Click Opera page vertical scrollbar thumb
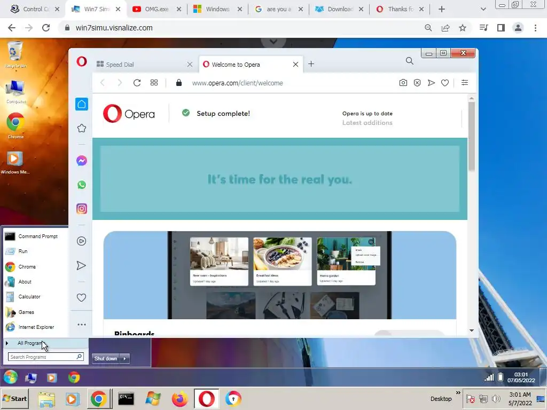The width and height of the screenshot is (547, 410). [472, 136]
